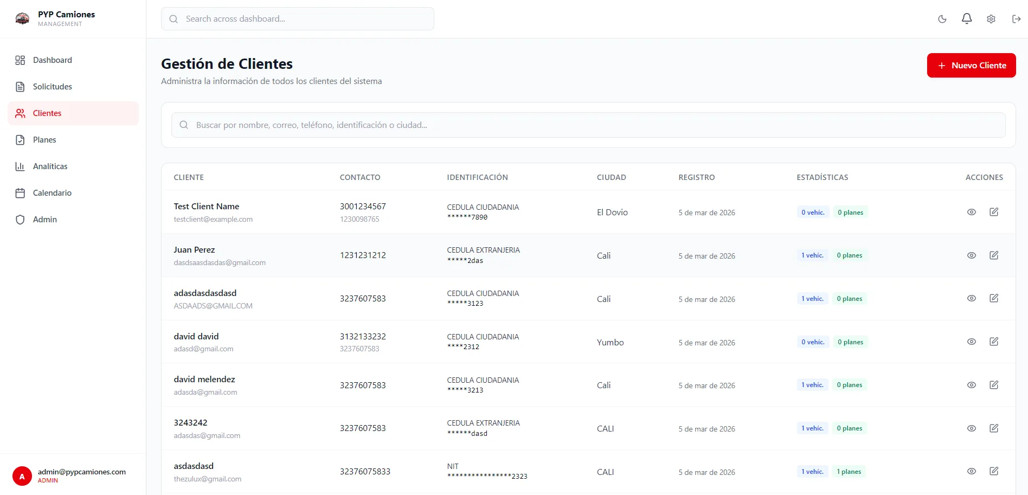This screenshot has height=495, width=1028.
Task: Navigate to the Planes section
Action: click(x=44, y=139)
